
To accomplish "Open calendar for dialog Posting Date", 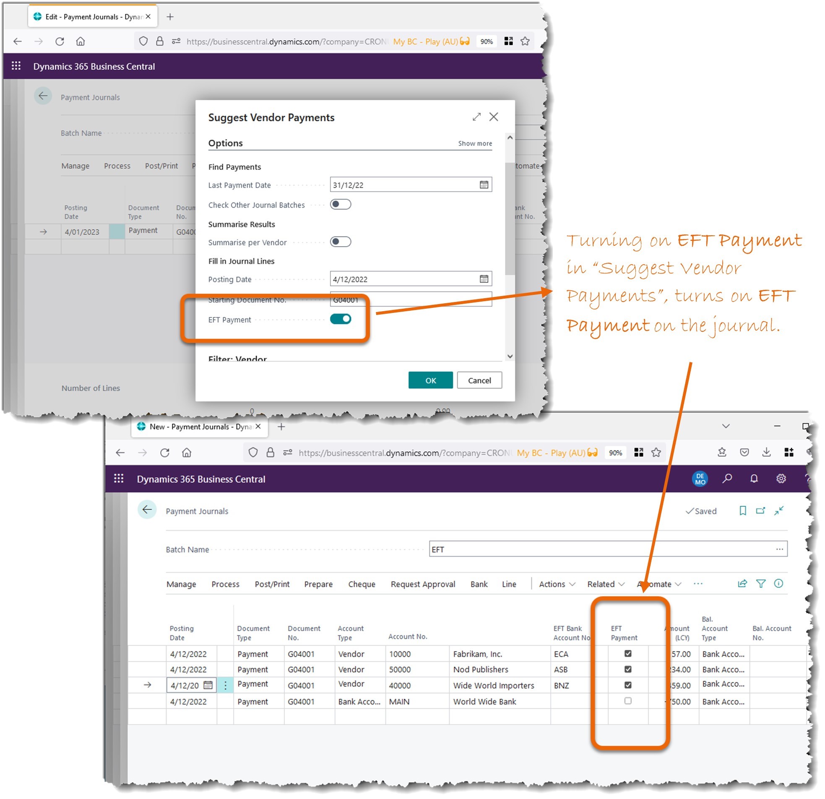I will click(484, 279).
